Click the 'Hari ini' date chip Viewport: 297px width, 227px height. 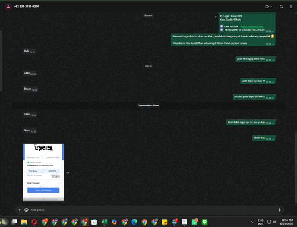coord(148,66)
